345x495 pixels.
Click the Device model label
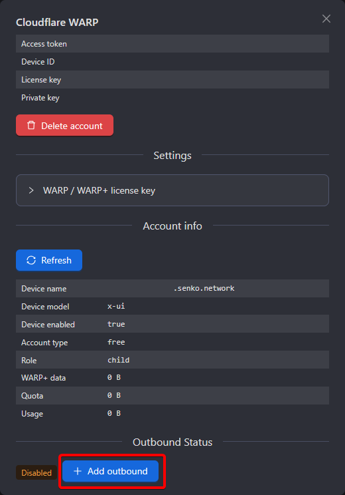(45, 307)
